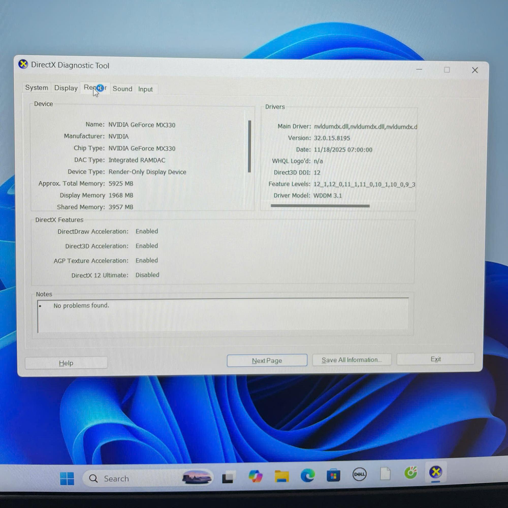Maximize the DirectX Diagnostic Tool window
The image size is (508, 508).
(447, 70)
